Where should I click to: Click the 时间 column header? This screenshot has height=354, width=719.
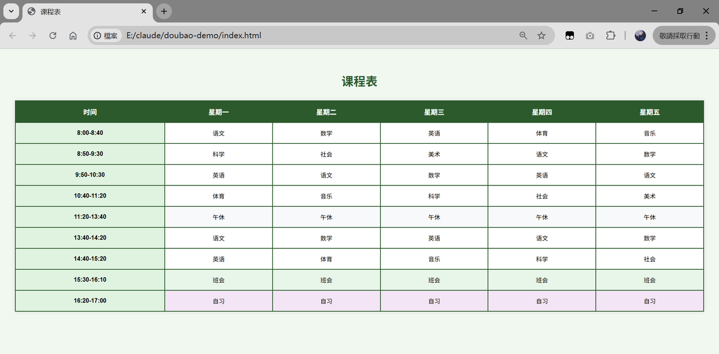(x=90, y=112)
